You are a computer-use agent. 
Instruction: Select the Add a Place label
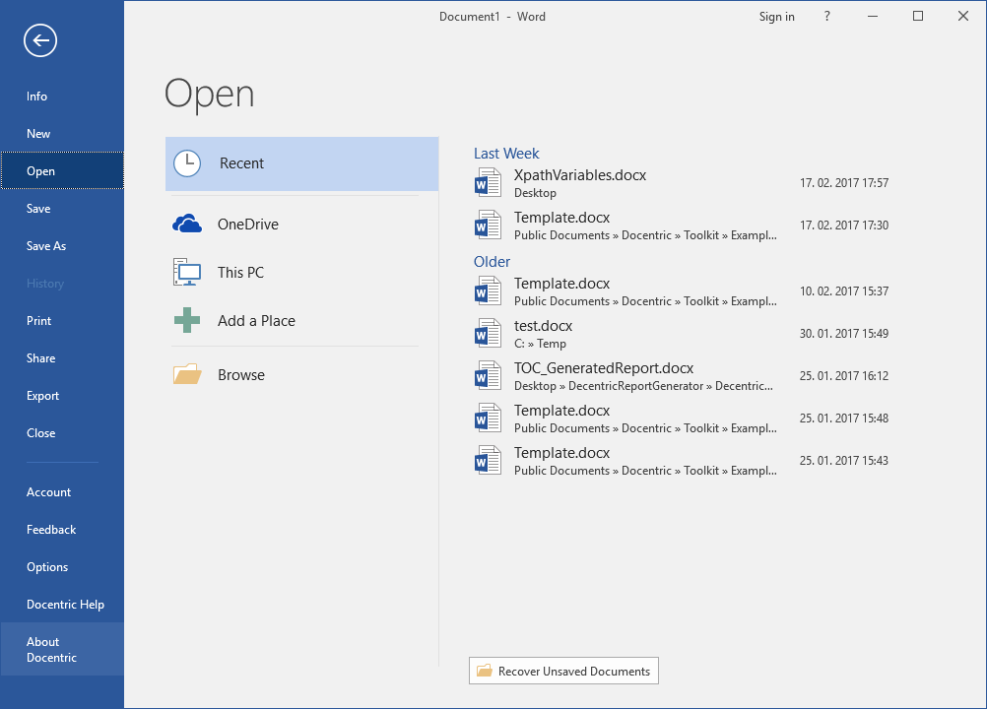click(x=256, y=321)
